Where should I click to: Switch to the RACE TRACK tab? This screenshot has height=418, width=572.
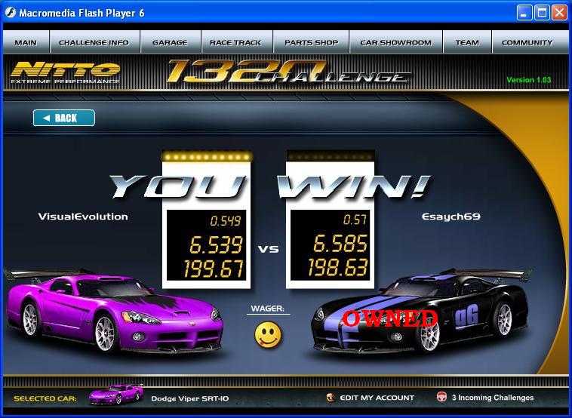(236, 42)
